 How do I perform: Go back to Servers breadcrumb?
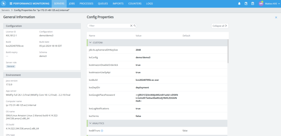[6, 10]
